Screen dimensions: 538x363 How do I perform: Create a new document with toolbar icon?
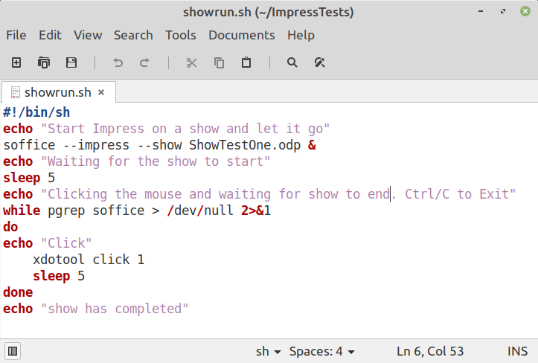pyautogui.click(x=16, y=62)
